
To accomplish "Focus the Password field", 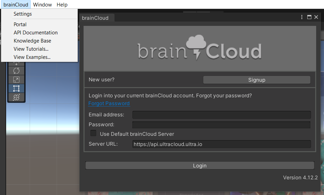I will click(221, 125).
